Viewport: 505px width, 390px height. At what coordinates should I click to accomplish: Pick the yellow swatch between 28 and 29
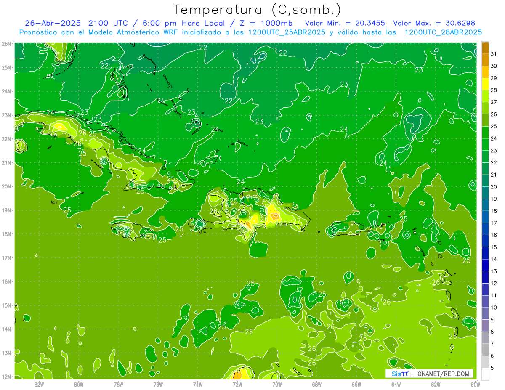(485, 84)
